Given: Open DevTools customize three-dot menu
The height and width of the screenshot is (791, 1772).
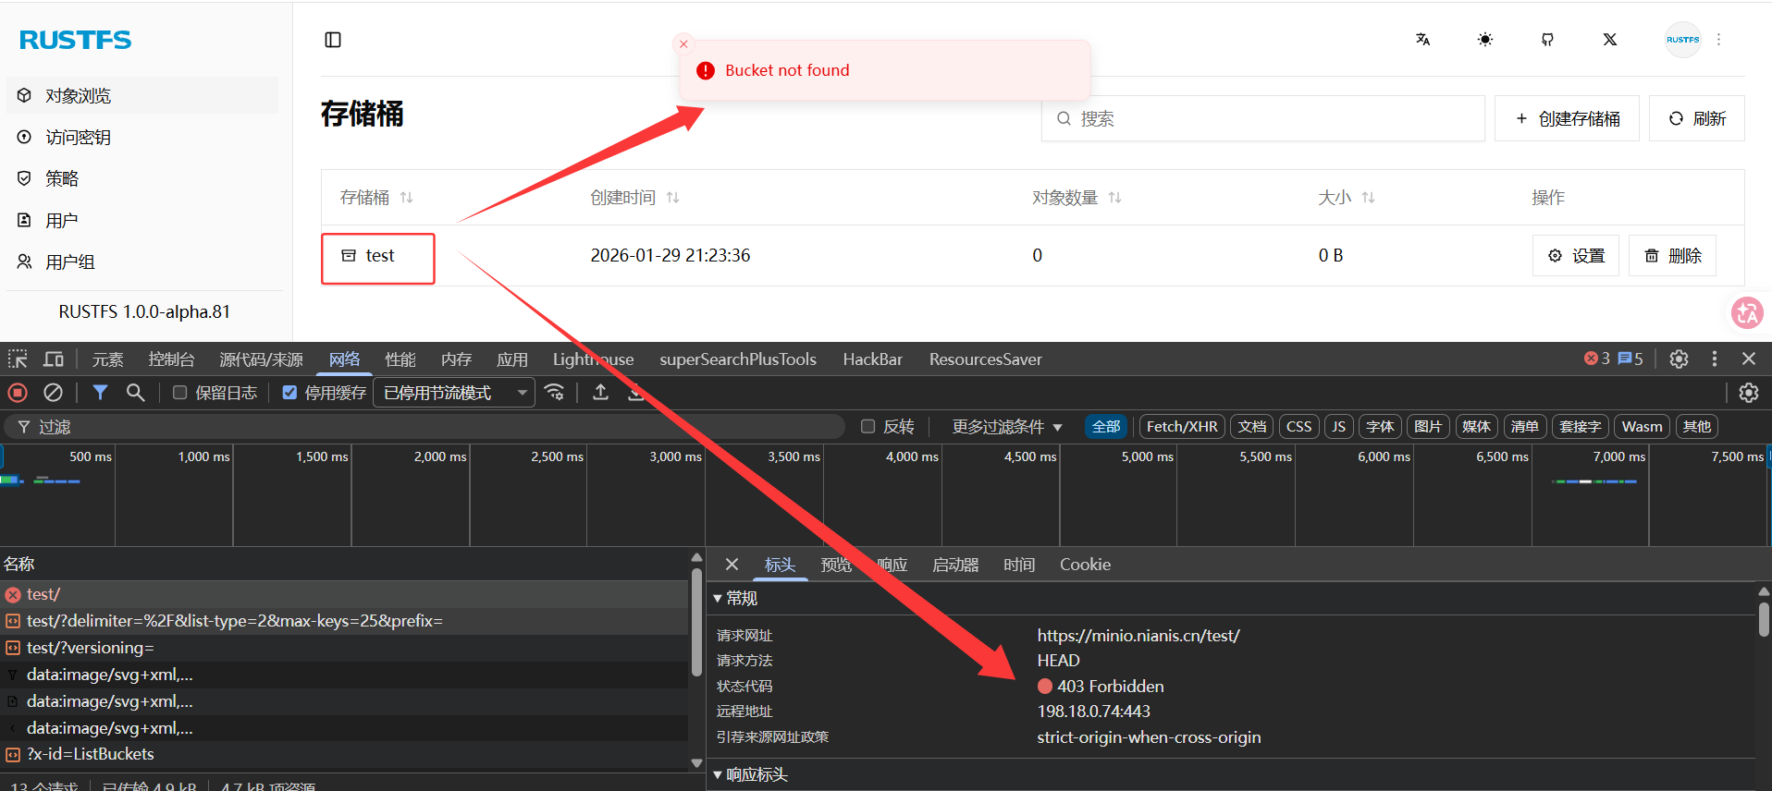Looking at the screenshot, I should pyautogui.click(x=1714, y=359).
